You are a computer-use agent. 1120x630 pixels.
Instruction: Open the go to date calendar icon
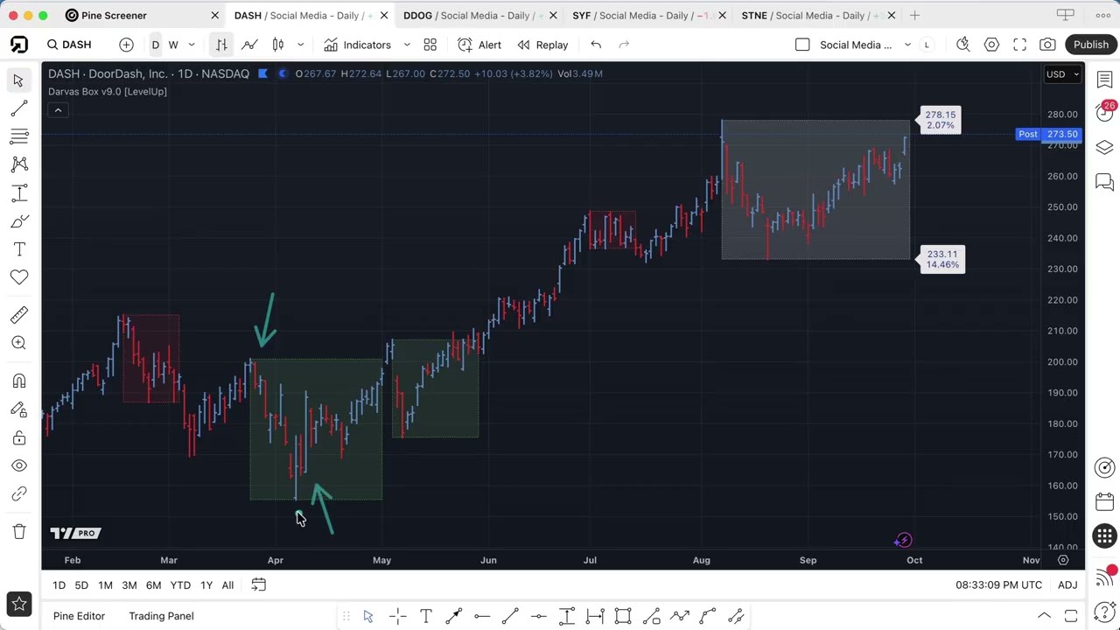[x=259, y=584]
